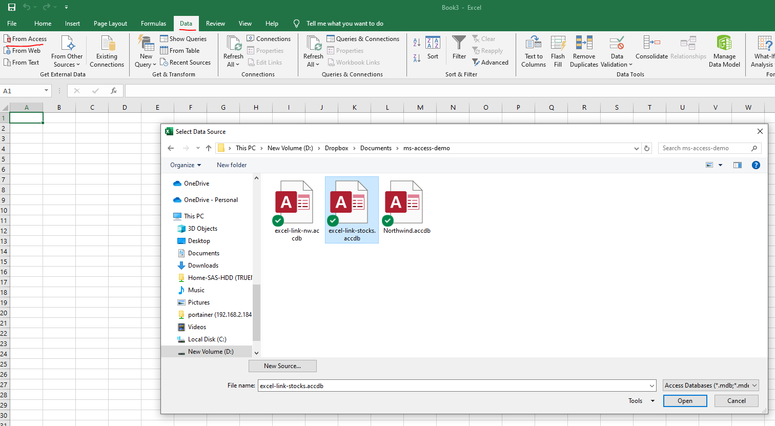Click New folder button
This screenshot has height=426, width=775.
click(x=232, y=165)
